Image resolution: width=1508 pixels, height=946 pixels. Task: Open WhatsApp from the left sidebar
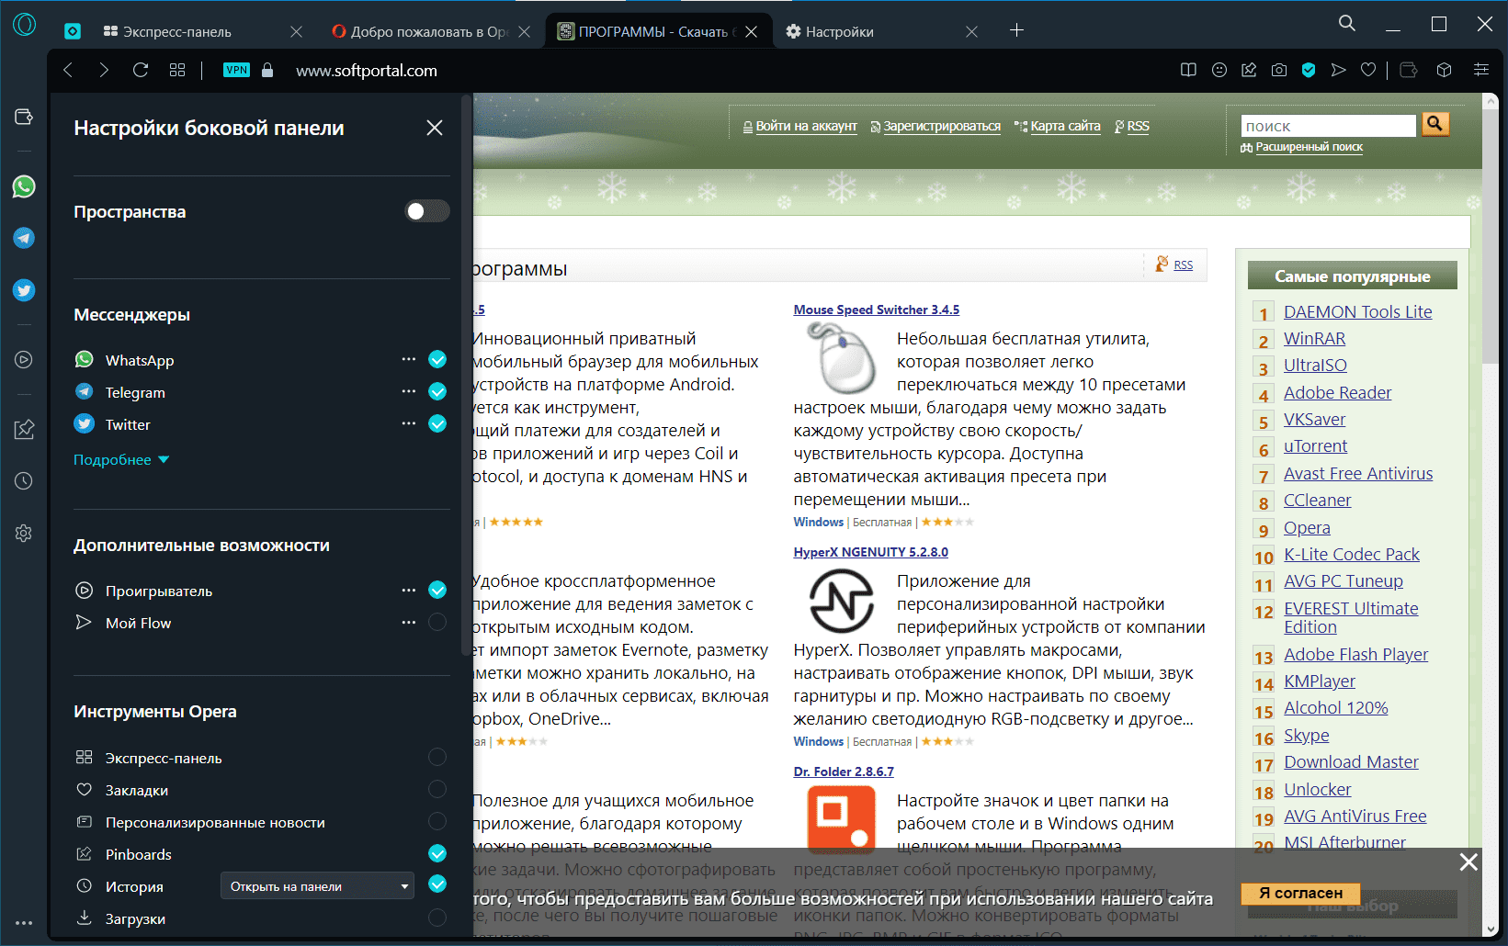click(24, 186)
